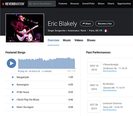Click the Singer Songwriter / Americana / Rock genre text
The width and height of the screenshot is (133, 116).
(x=67, y=31)
